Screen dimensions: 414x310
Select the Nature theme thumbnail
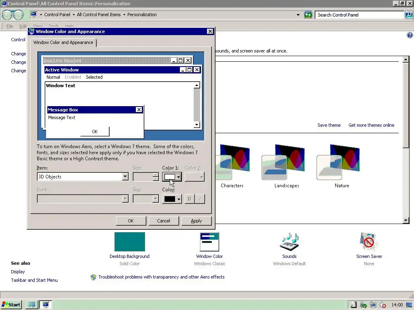pyautogui.click(x=338, y=162)
